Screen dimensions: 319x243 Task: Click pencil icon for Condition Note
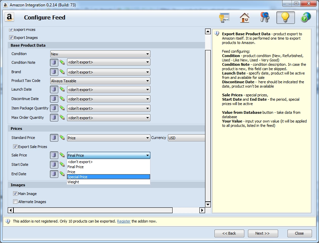(x=62, y=62)
